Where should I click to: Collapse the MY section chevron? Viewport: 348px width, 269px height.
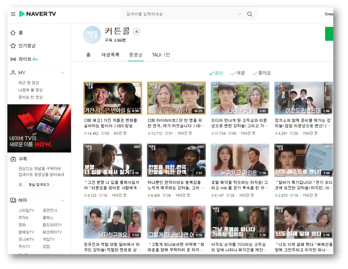click(63, 73)
